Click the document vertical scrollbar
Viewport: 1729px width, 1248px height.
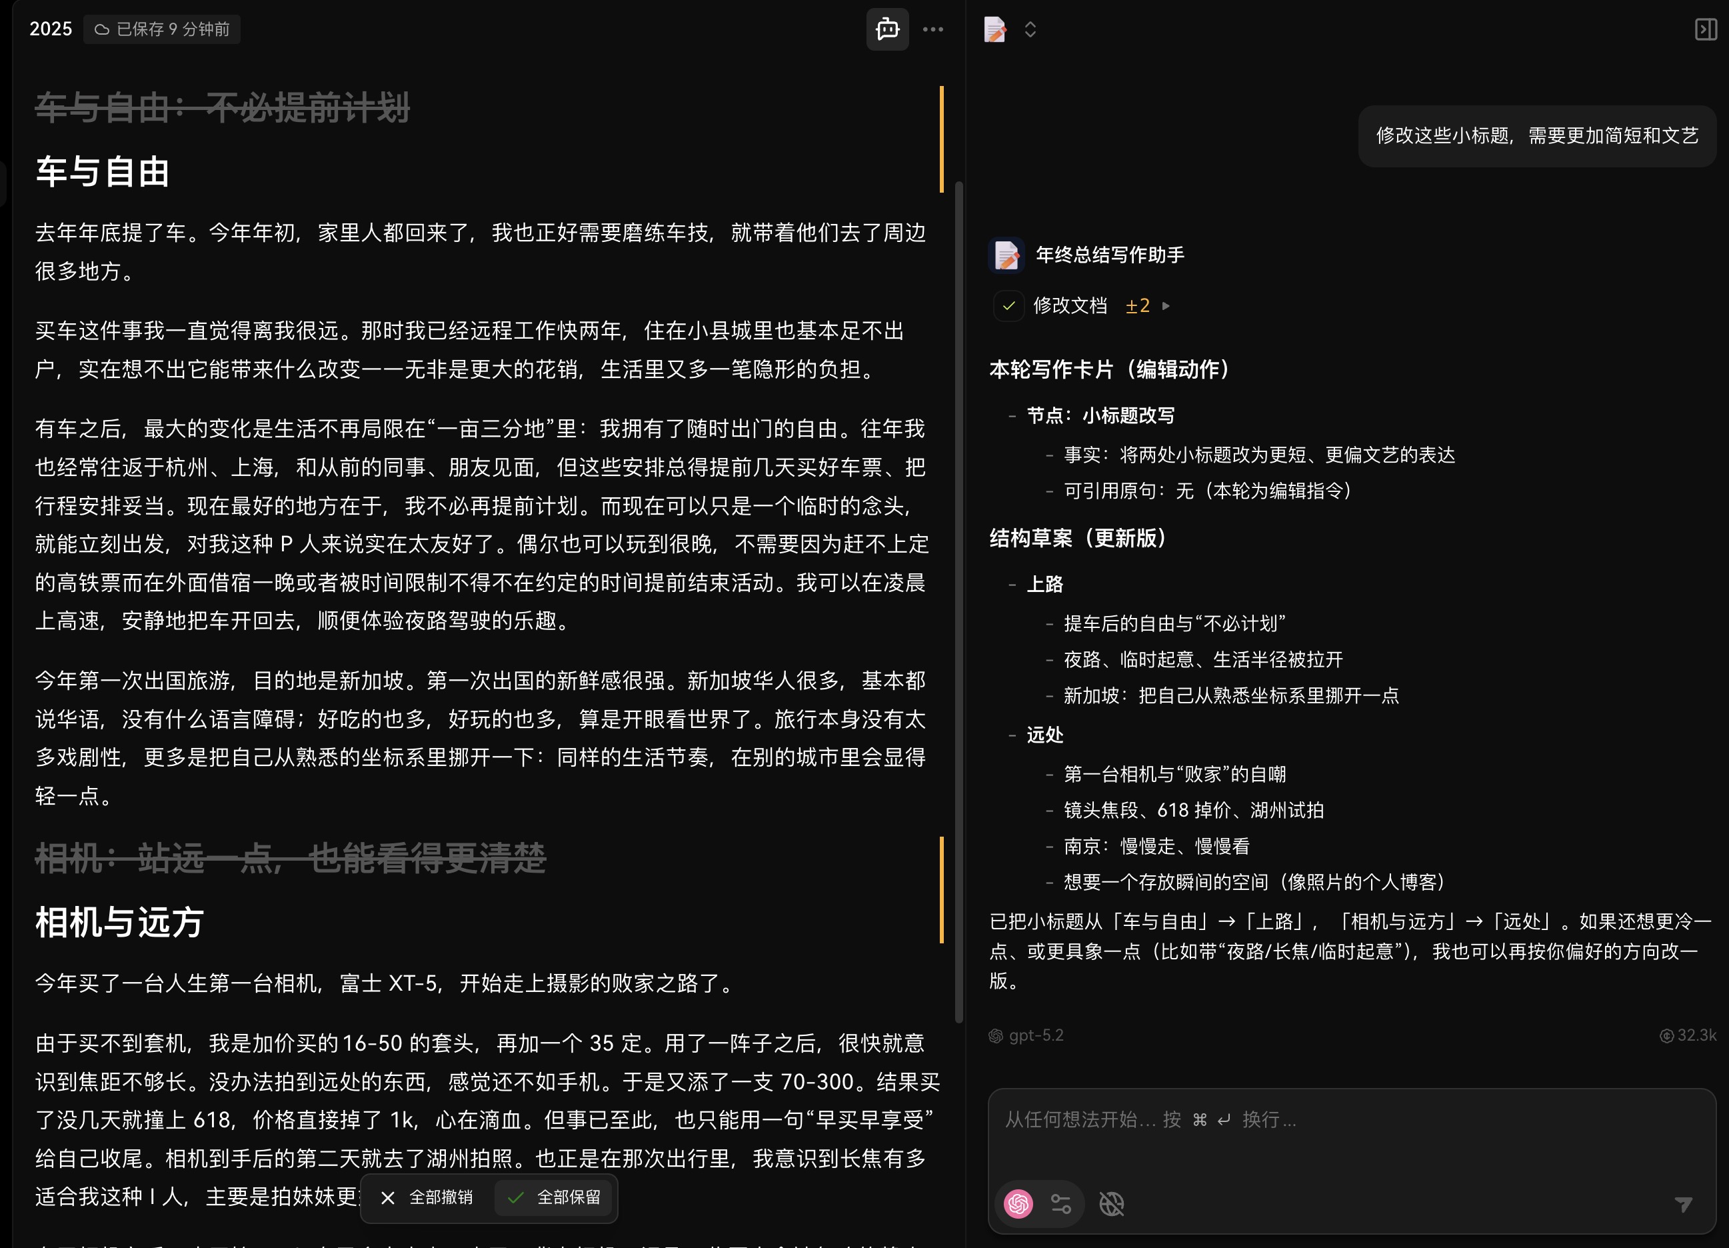[959, 601]
